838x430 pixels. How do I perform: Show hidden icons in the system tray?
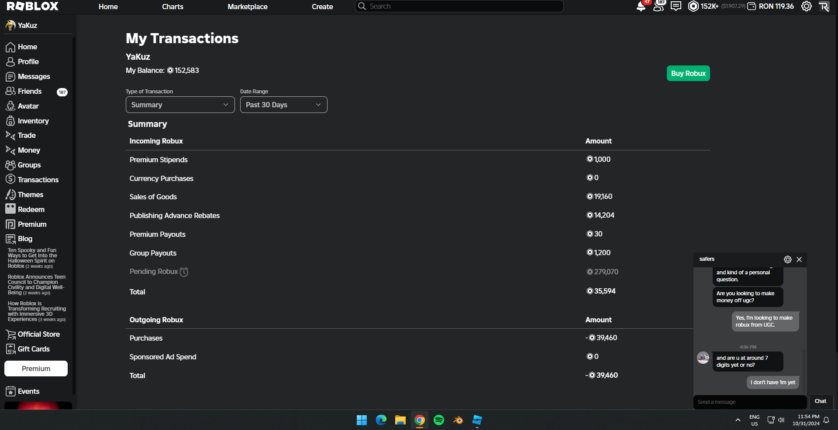738,420
